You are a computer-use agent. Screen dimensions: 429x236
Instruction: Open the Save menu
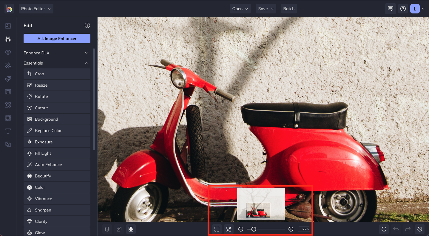tap(266, 9)
